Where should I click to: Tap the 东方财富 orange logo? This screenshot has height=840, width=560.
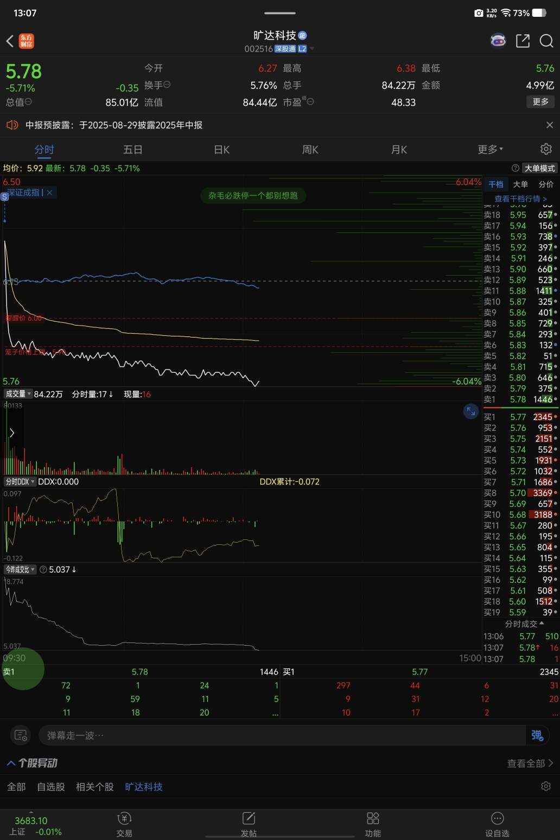pyautogui.click(x=27, y=41)
